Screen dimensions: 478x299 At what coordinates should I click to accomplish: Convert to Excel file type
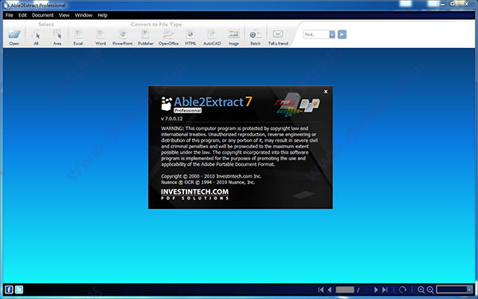pos(78,37)
